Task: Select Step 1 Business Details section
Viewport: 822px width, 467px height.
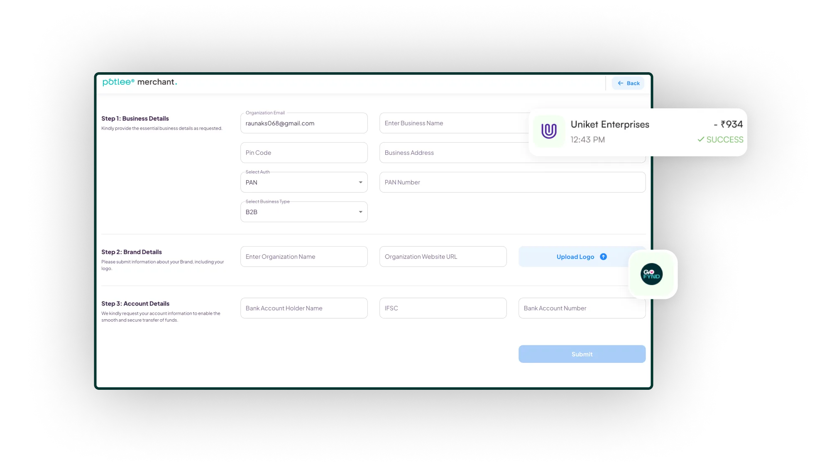Action: click(x=135, y=118)
